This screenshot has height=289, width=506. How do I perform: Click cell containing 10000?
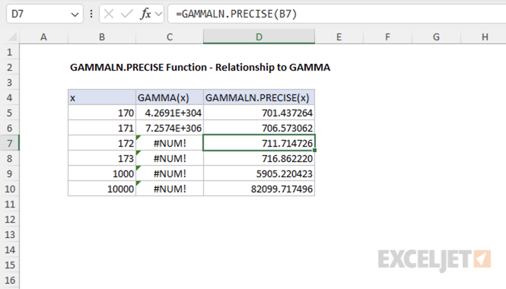tap(102, 189)
